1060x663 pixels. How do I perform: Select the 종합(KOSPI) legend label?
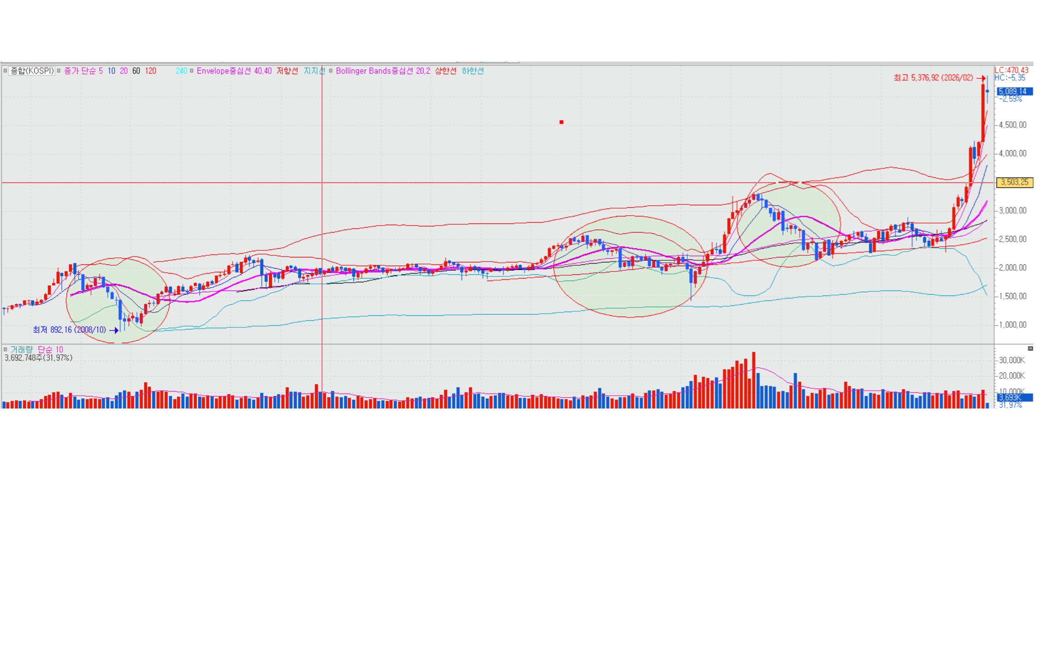[x=32, y=71]
